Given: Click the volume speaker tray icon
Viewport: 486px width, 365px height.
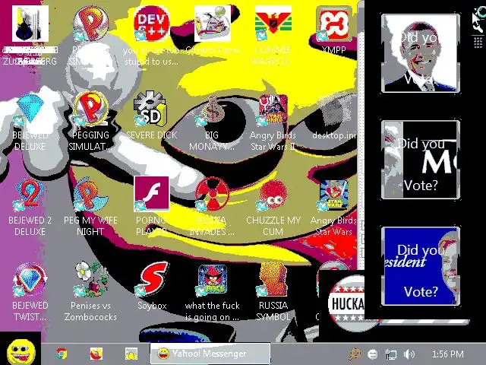Looking at the screenshot, I should tap(409, 354).
